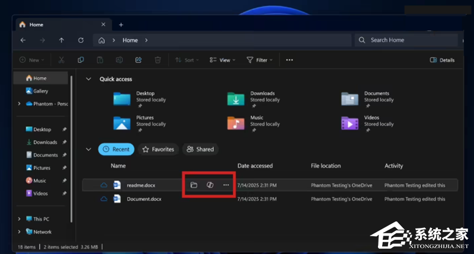This screenshot has height=254, width=474.
Task: Expand the This PC tree node
Action: pyautogui.click(x=20, y=219)
